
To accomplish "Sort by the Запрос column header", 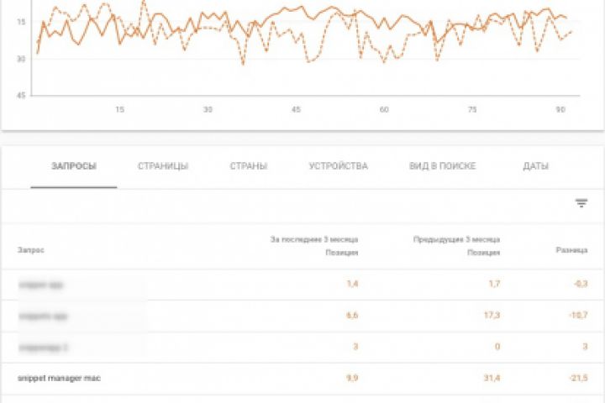I will [x=31, y=250].
